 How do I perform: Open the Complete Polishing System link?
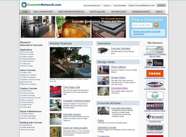pos(77,101)
